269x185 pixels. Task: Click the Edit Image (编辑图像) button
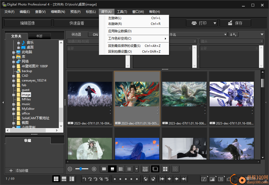click(x=28, y=23)
